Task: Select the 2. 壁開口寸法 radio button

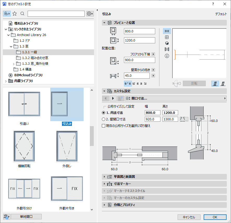Action: 104,119
